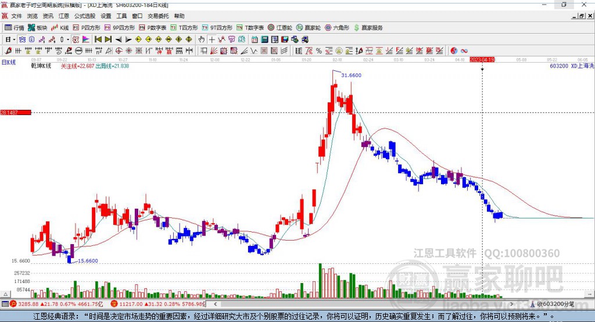Toggle the crosshair cursor tool
The width and height of the screenshot is (595, 322).
212,40
